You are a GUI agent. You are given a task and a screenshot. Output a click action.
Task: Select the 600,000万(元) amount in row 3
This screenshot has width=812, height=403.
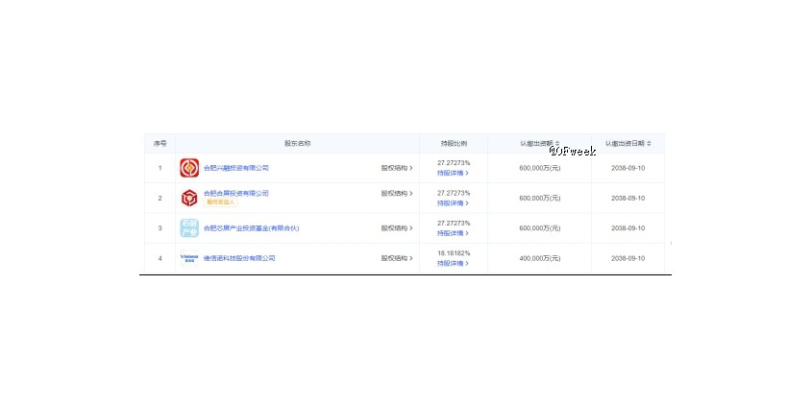tap(540, 228)
